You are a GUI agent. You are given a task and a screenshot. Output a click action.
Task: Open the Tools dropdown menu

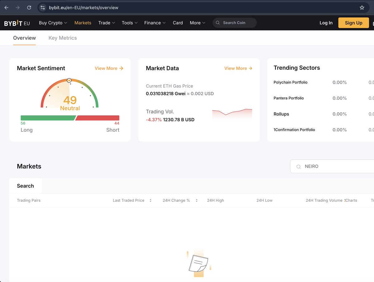pyautogui.click(x=129, y=23)
